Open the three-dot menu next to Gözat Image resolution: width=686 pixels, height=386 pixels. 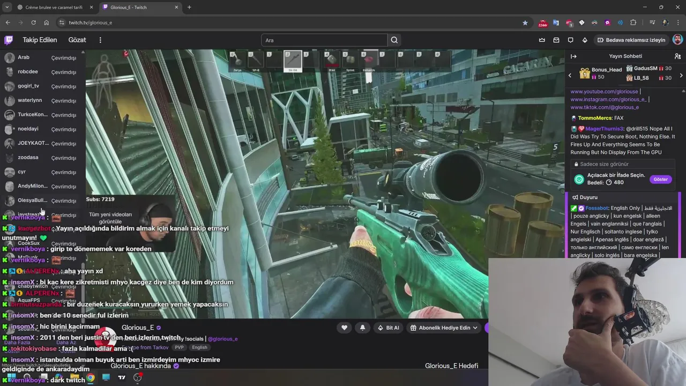coord(100,40)
